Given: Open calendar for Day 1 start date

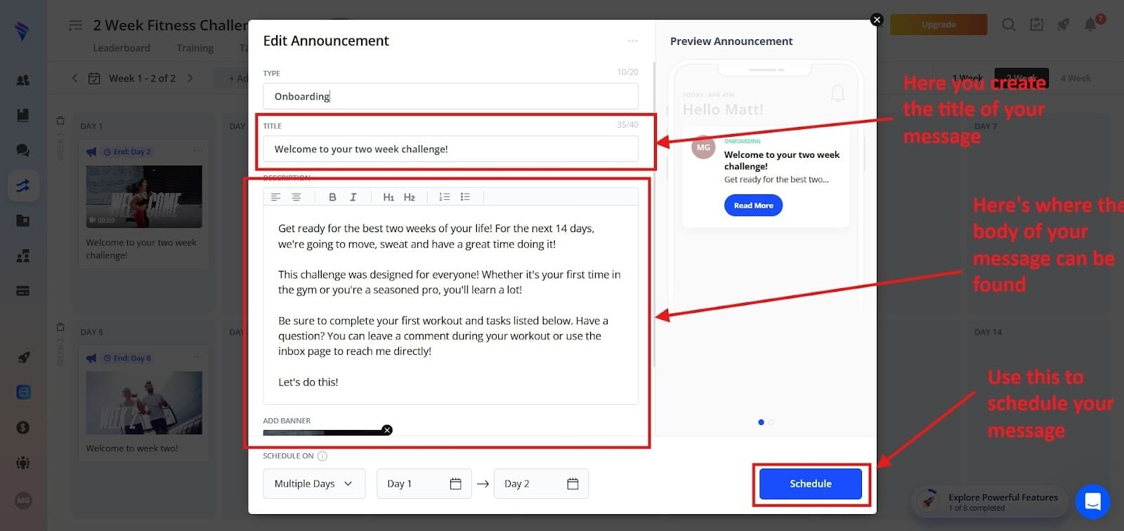Looking at the screenshot, I should coord(455,483).
